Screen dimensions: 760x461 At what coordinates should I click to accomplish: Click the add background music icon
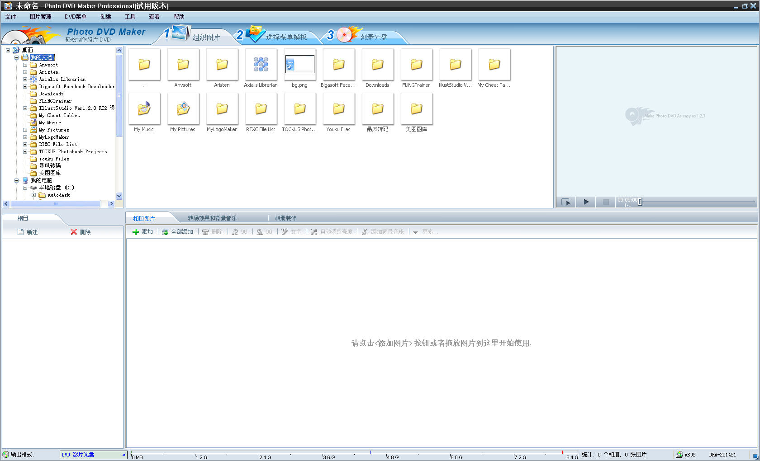point(365,232)
